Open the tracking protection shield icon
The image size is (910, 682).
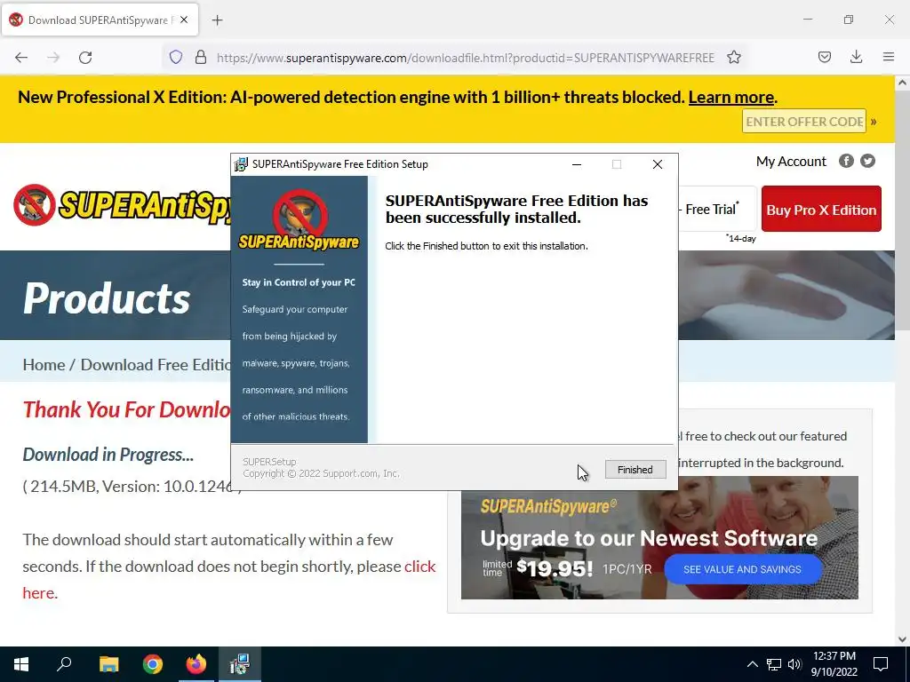point(176,57)
